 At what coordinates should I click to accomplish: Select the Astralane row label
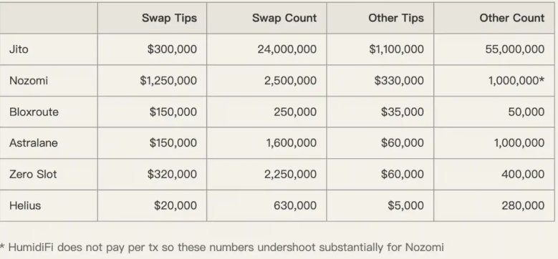click(x=34, y=143)
